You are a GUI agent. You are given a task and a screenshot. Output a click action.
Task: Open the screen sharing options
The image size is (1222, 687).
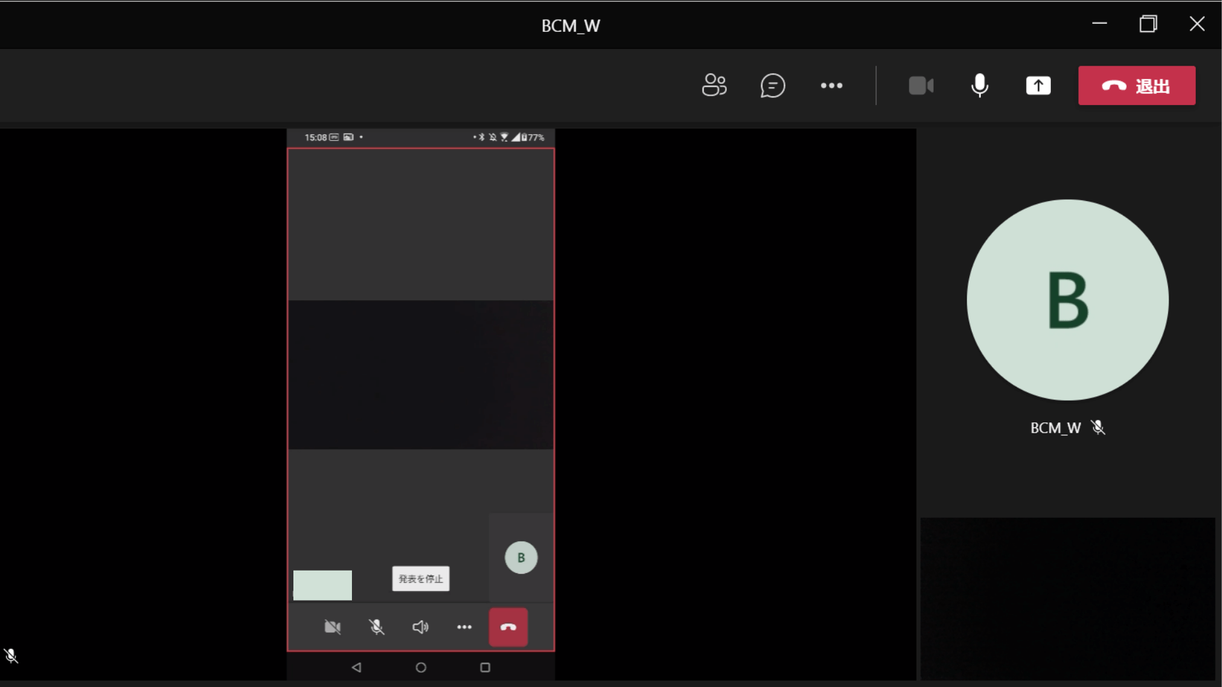[x=1038, y=85]
